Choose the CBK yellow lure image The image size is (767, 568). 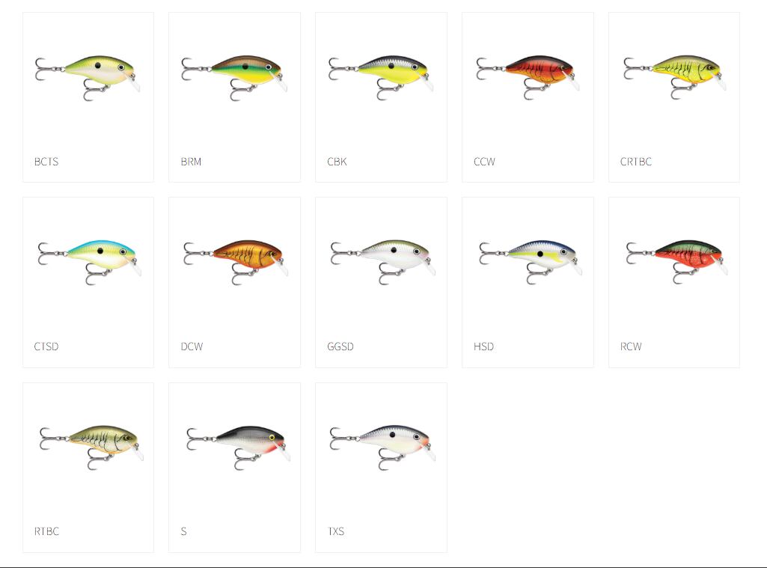click(381, 78)
